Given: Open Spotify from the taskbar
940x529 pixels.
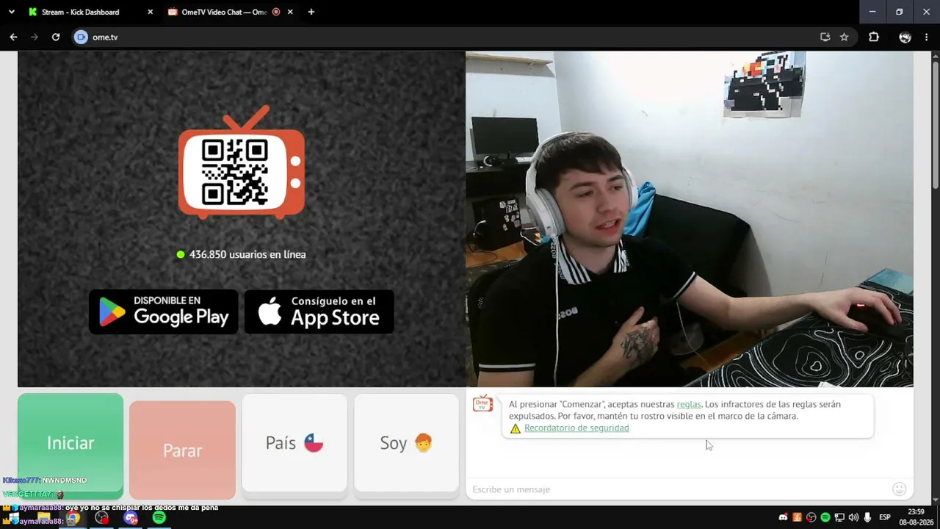Looking at the screenshot, I should (x=159, y=518).
